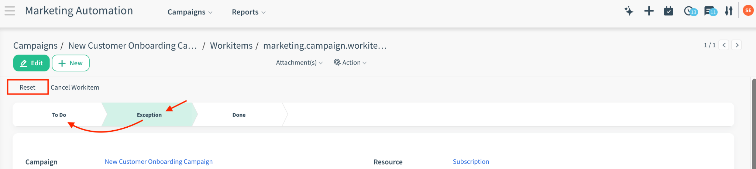Open the hamburger main menu

coord(10,11)
